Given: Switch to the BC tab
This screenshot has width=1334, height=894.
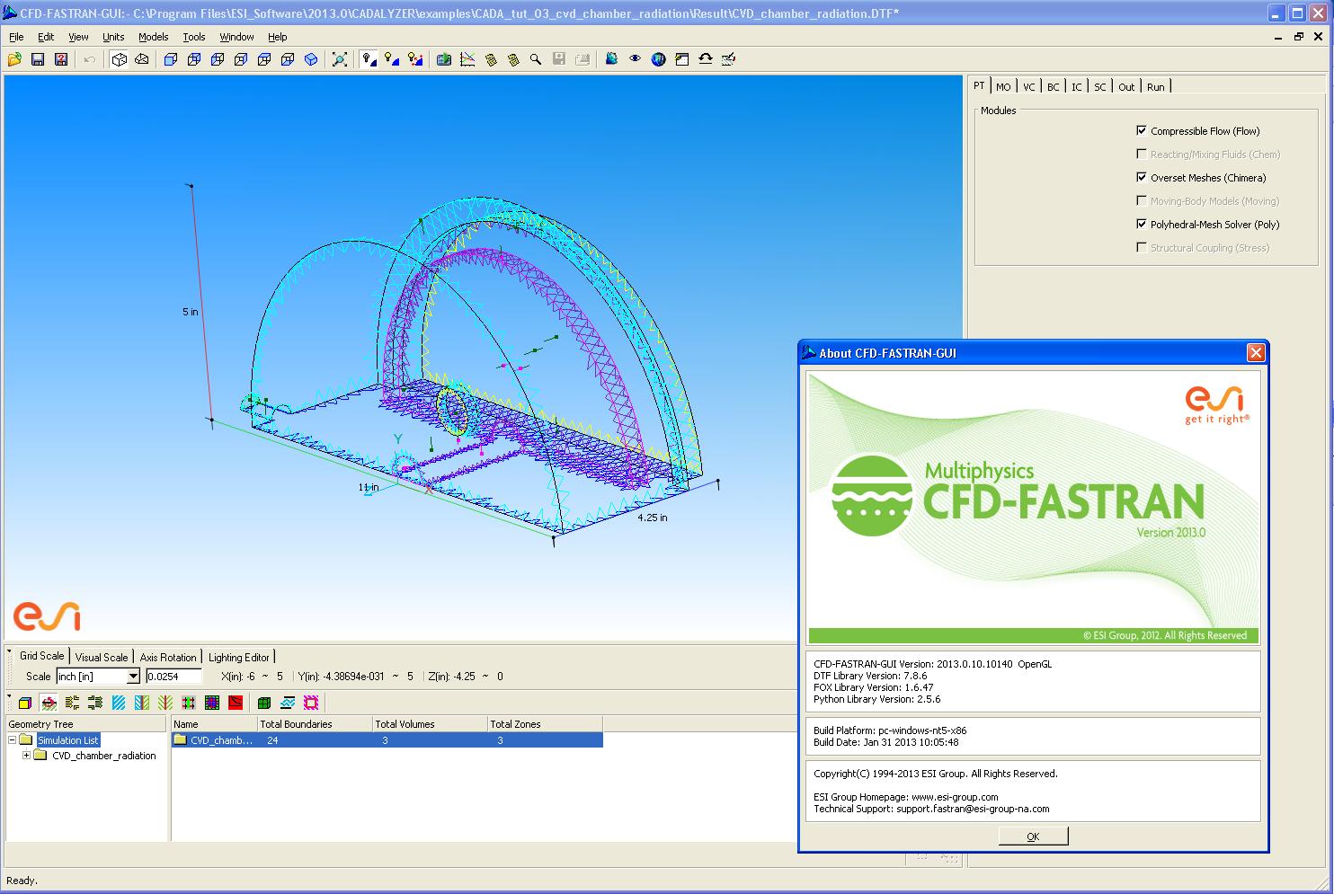Looking at the screenshot, I should [1054, 87].
